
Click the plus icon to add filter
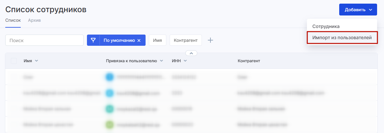coord(210,40)
